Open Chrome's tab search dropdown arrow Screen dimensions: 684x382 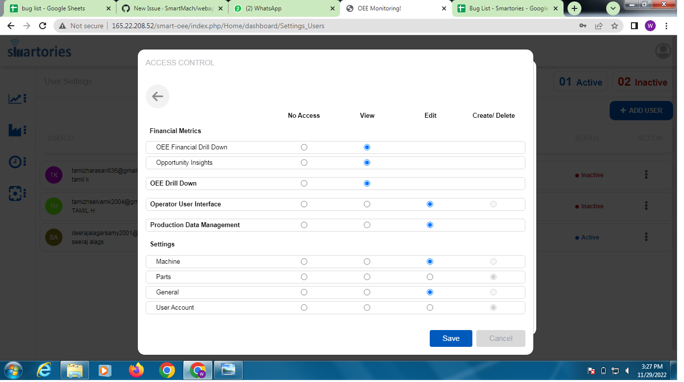pos(613,8)
